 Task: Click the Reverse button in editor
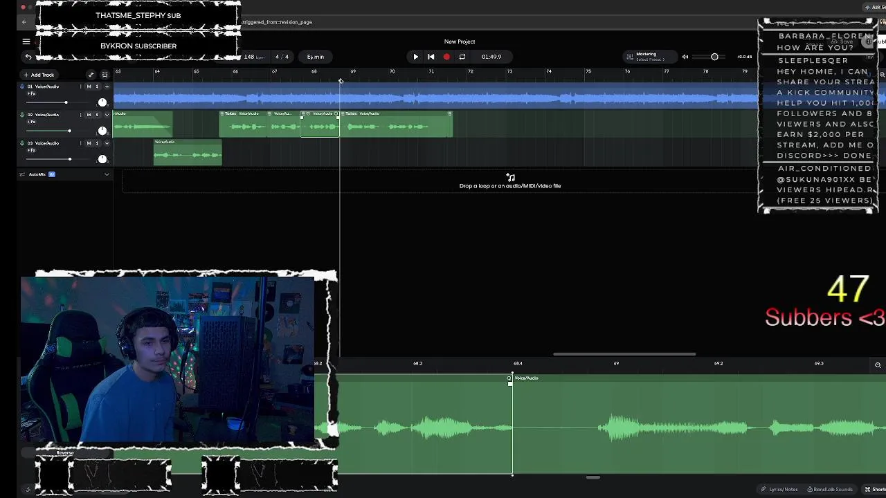coord(65,453)
